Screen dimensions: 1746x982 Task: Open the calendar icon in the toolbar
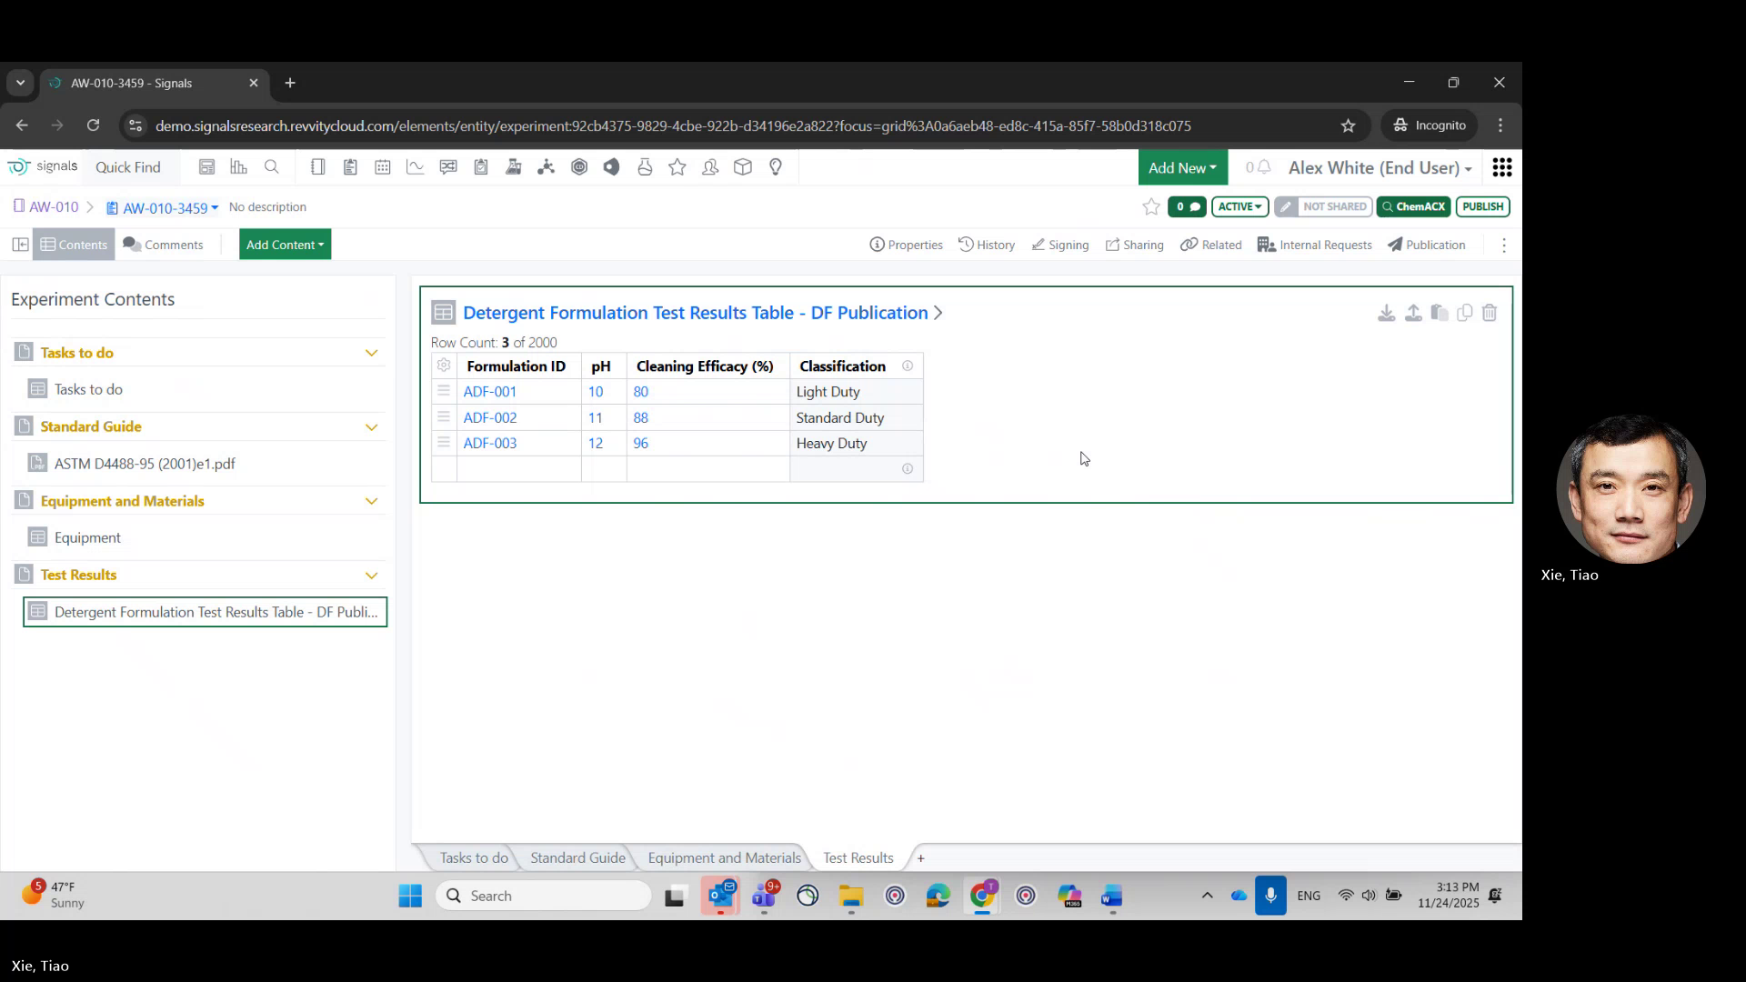point(383,166)
